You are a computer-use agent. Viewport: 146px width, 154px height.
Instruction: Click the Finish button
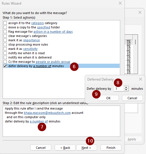[111, 148]
